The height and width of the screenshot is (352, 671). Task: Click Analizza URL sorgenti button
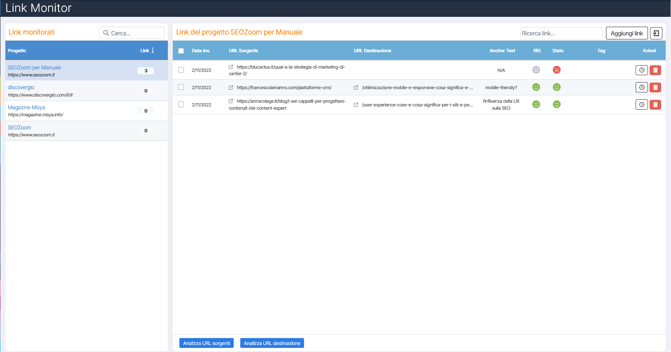(207, 343)
